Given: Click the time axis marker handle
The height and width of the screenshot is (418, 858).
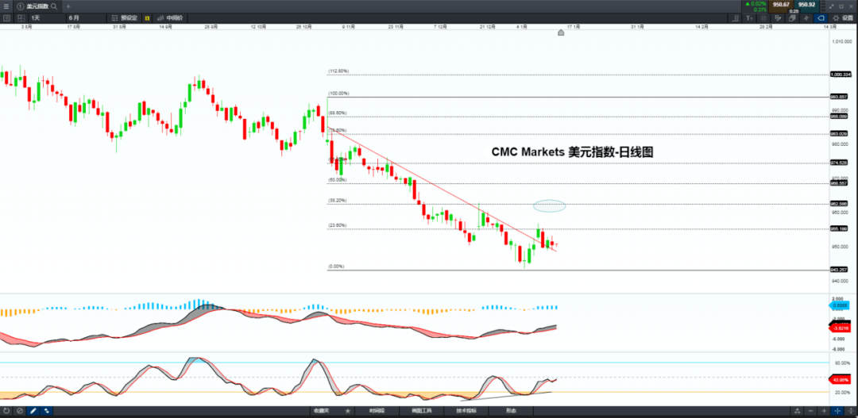Looking at the screenshot, I should pyautogui.click(x=561, y=33).
